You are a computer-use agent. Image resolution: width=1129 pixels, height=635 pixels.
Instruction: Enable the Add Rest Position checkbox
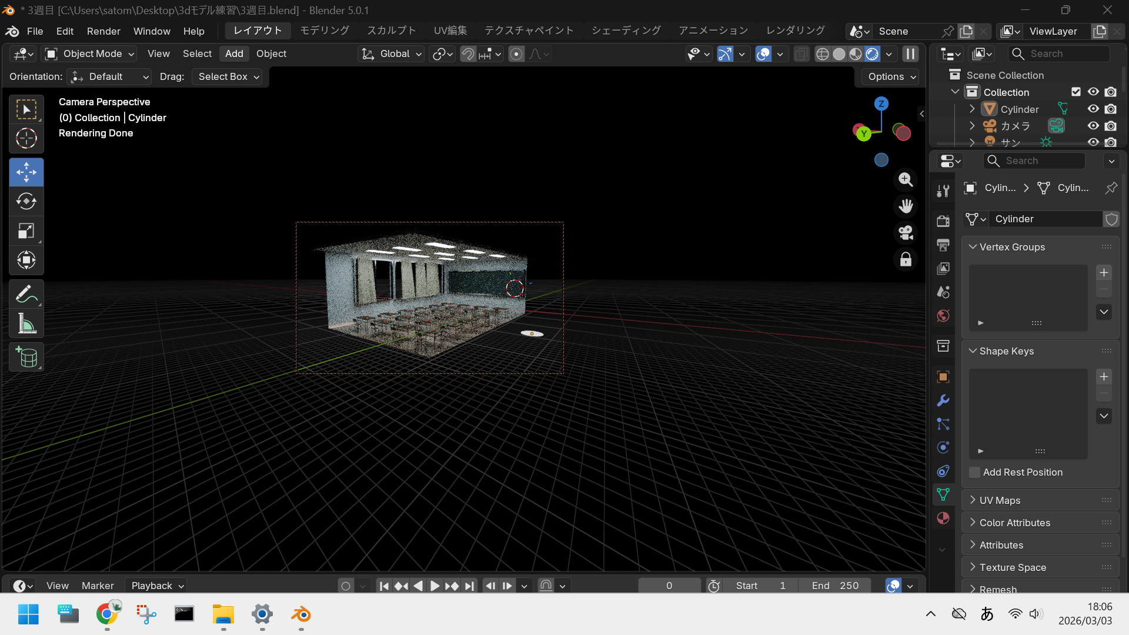tap(975, 472)
